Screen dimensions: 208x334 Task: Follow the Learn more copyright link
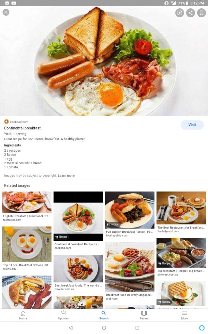pyautogui.click(x=66, y=175)
